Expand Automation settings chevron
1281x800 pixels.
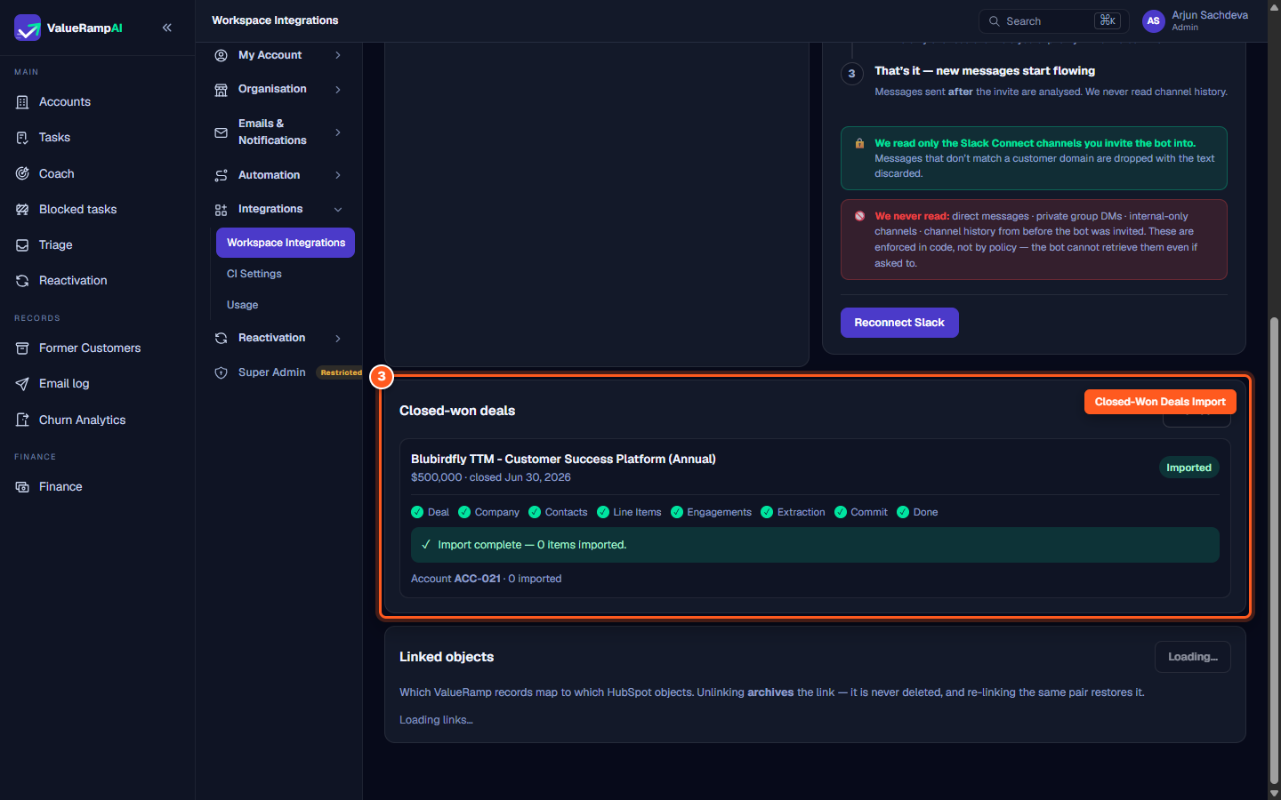(338, 175)
